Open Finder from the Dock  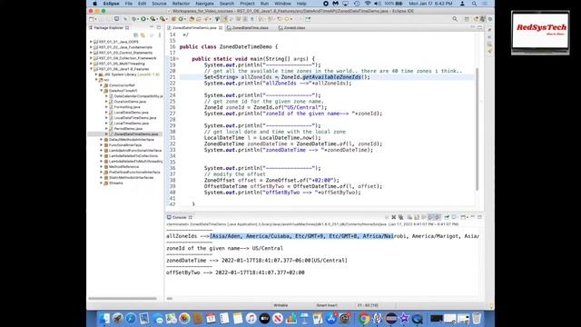(x=104, y=318)
